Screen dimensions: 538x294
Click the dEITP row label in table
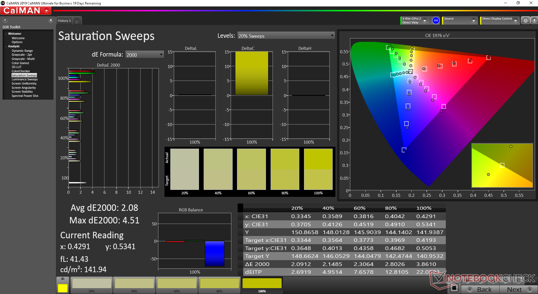[x=253, y=272]
